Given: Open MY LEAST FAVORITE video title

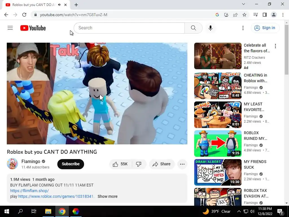Looking at the screenshot, I should pos(254,107).
